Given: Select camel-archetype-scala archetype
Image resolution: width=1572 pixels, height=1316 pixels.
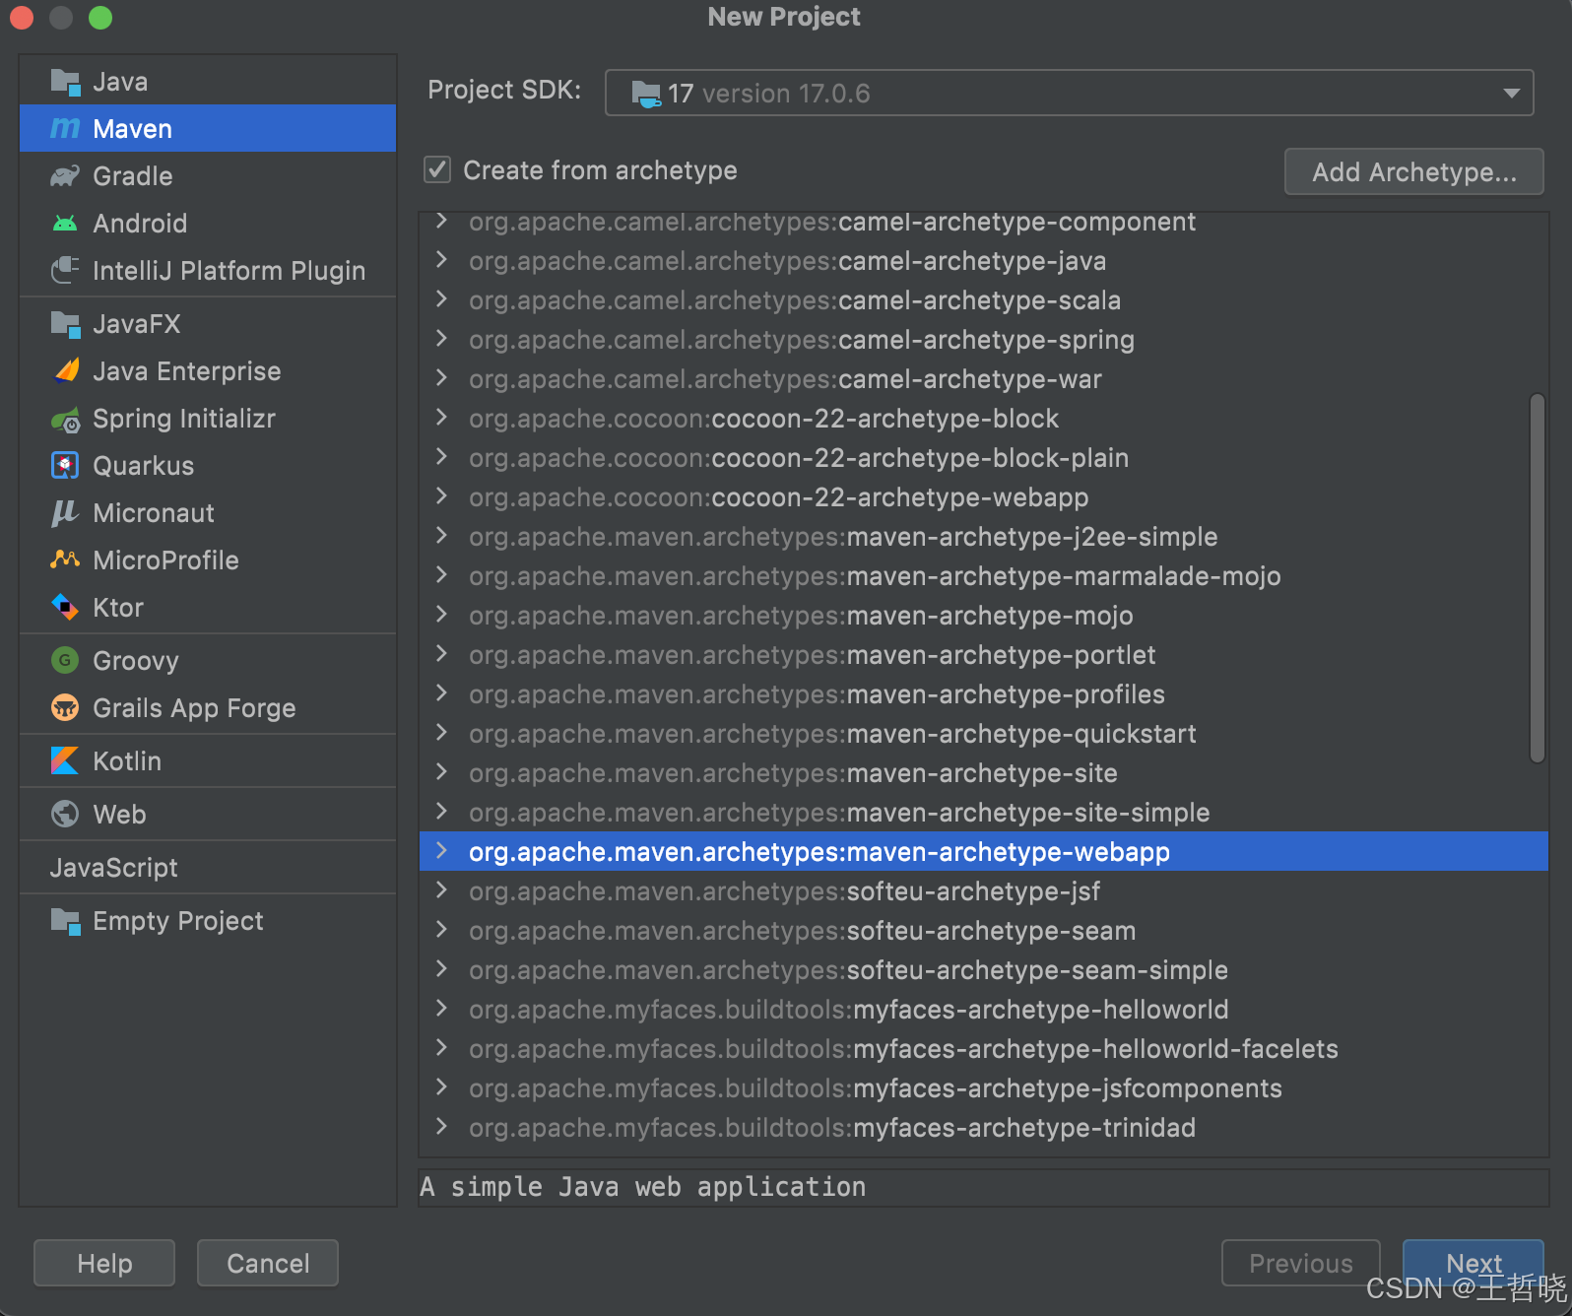Looking at the screenshot, I should [x=984, y=300].
